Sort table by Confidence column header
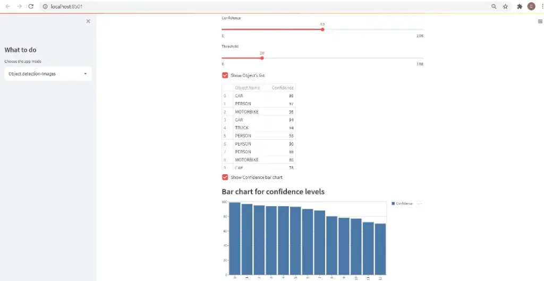544x281 pixels. click(x=283, y=88)
